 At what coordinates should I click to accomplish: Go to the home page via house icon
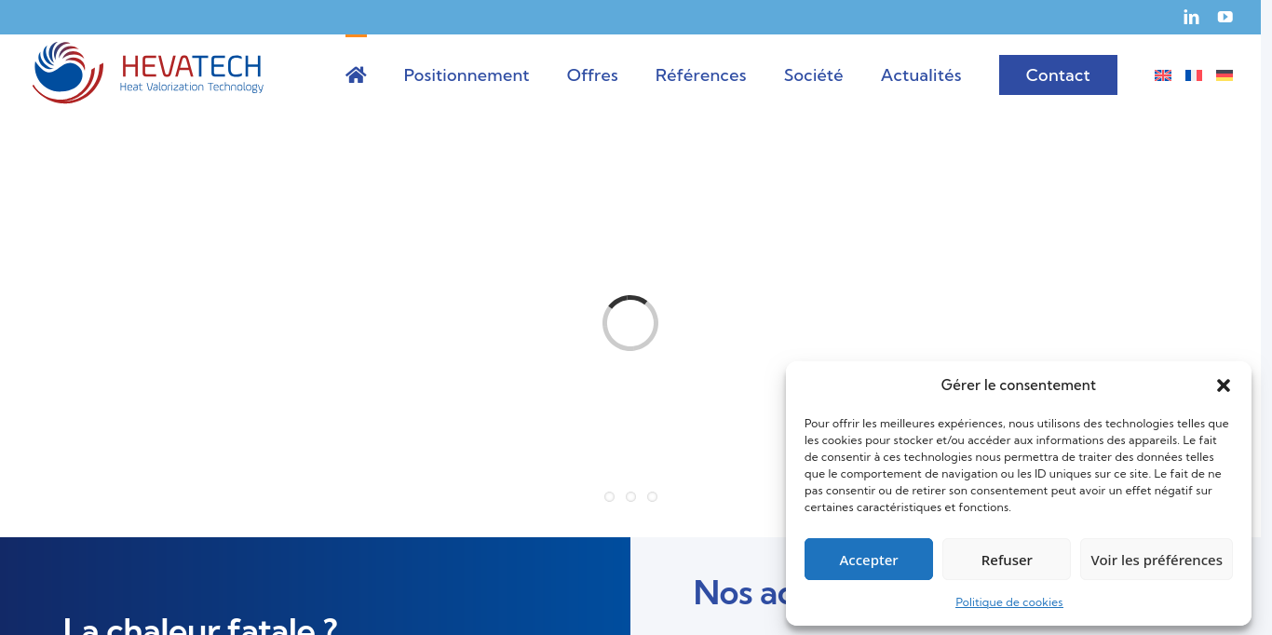click(356, 75)
